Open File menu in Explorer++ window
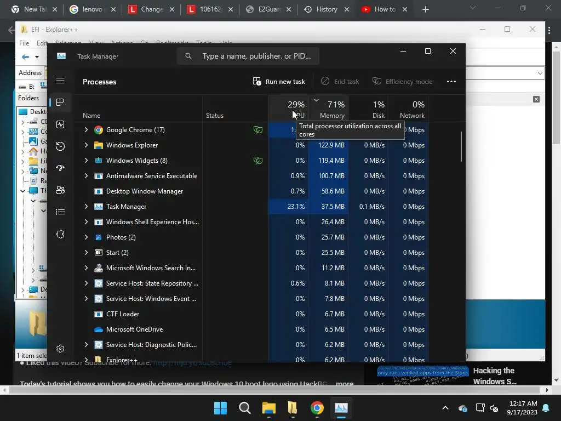The image size is (561, 421). [24, 43]
